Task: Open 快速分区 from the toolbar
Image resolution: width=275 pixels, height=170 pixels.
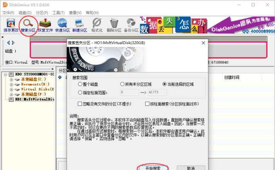Action: click(62, 25)
